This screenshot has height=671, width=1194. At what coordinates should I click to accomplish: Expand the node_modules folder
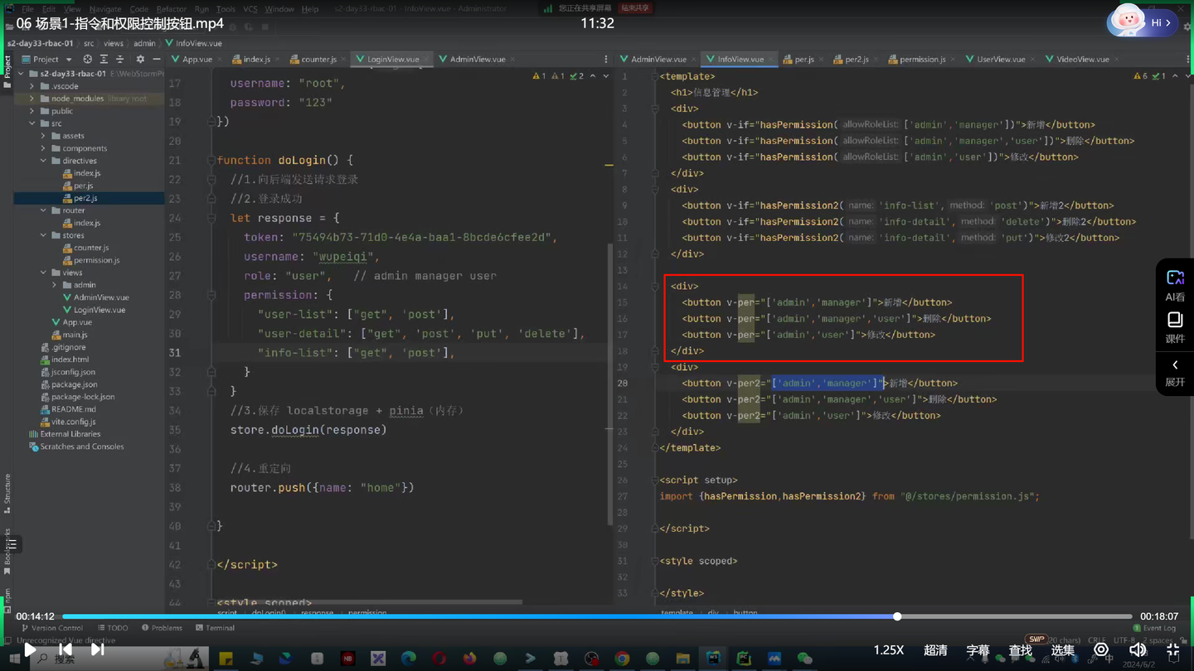(32, 99)
